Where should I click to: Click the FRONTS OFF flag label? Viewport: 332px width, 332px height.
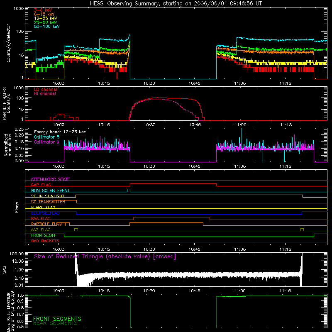point(44,235)
